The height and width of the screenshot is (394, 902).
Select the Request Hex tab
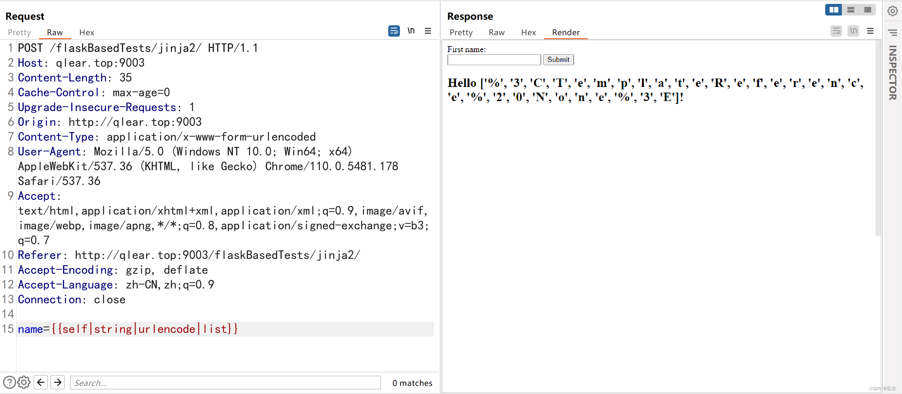point(87,32)
